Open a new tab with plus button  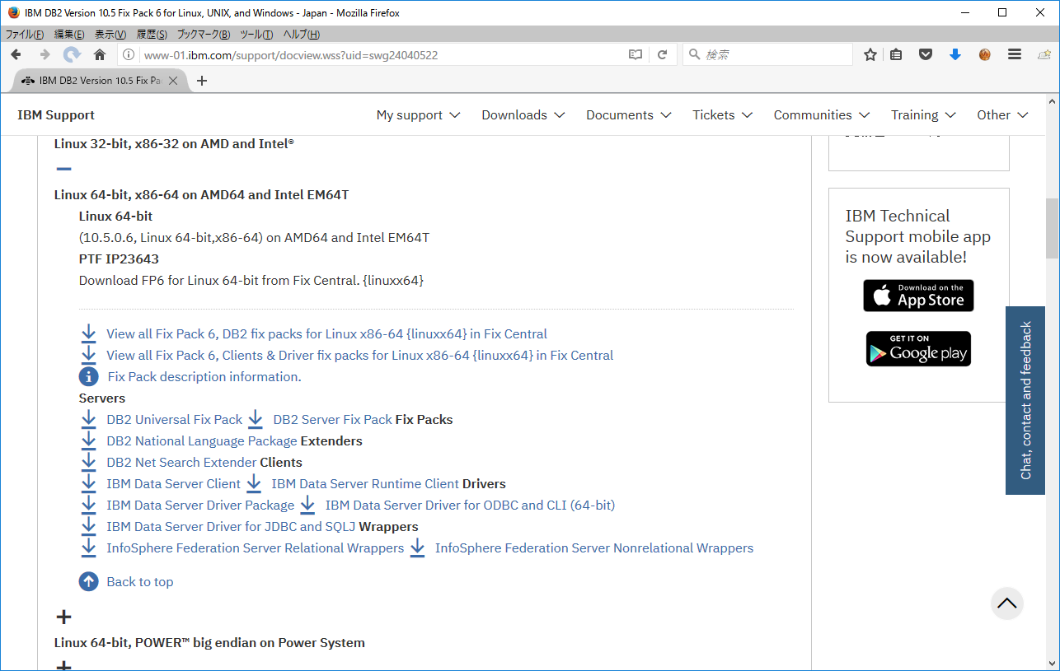pyautogui.click(x=202, y=81)
